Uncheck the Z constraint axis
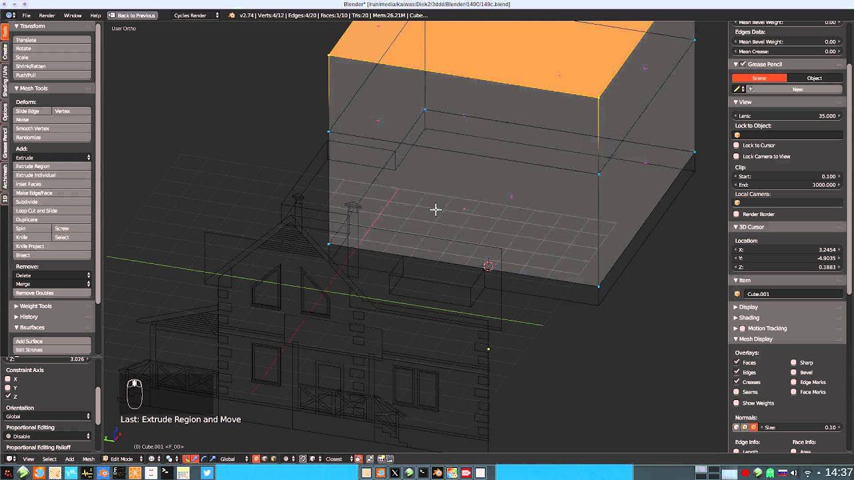This screenshot has height=480, width=854. coord(8,396)
